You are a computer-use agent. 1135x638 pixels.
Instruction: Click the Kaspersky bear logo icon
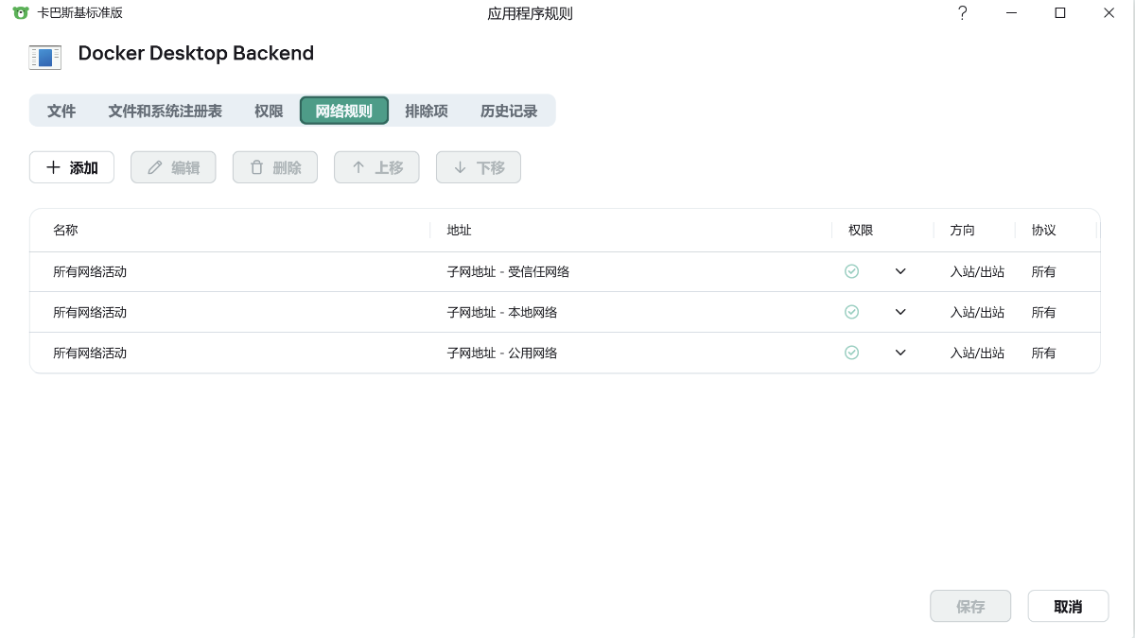click(21, 13)
